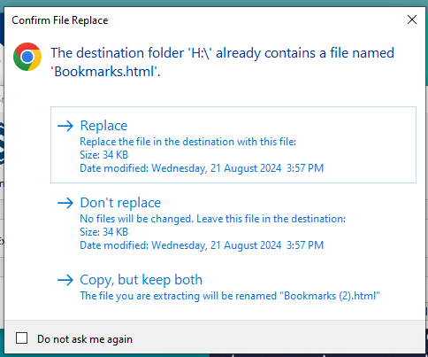Click the 'Bookmarks.html' filename in the message

(x=105, y=72)
